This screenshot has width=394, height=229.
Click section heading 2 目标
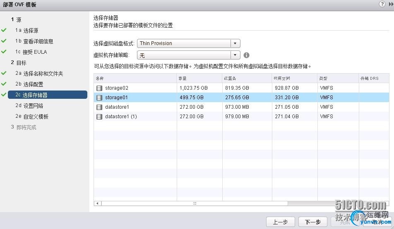pyautogui.click(x=19, y=63)
